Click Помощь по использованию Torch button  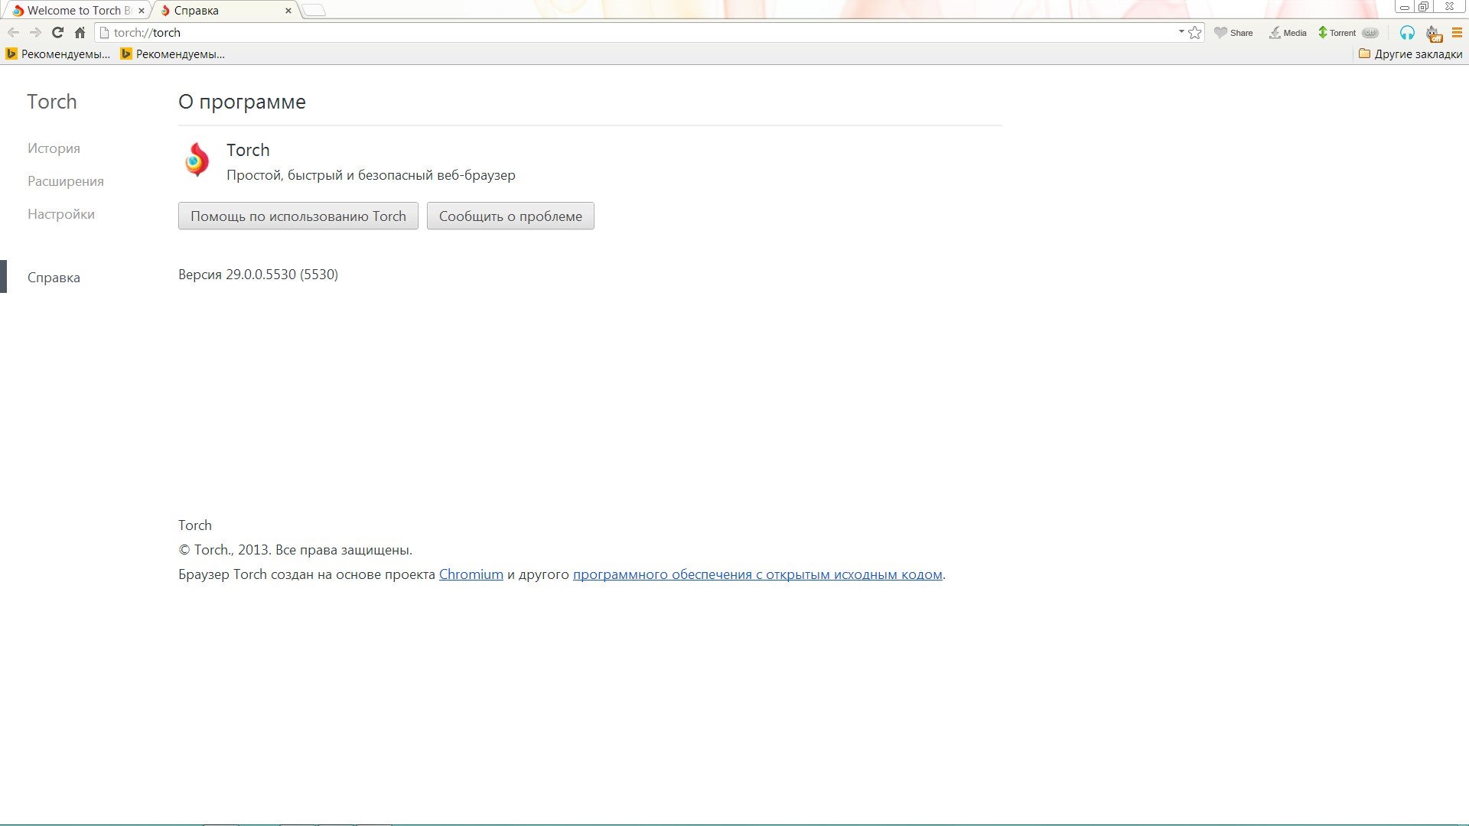[x=298, y=216]
